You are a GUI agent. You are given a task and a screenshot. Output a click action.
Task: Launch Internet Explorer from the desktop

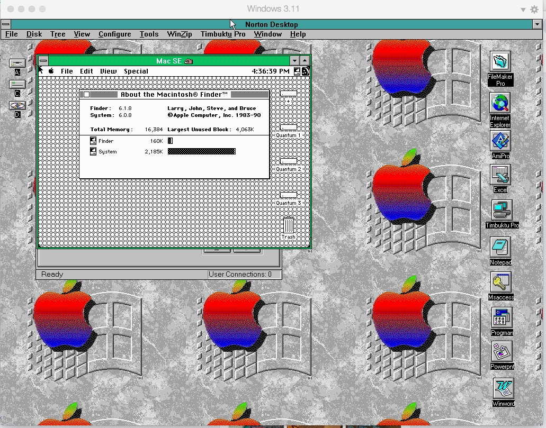(x=500, y=103)
